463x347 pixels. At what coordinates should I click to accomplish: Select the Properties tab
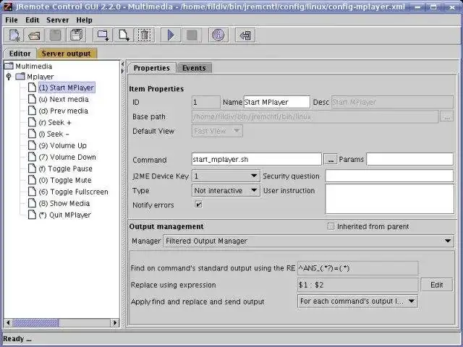(x=152, y=68)
